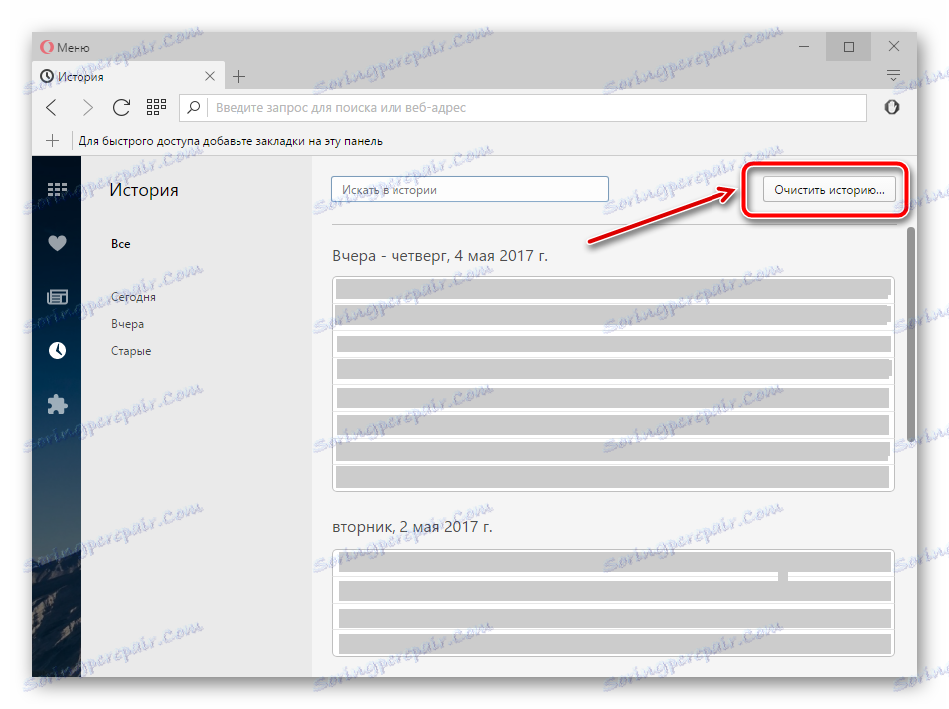
Task: Click the Искать в истории search box
Action: (470, 190)
